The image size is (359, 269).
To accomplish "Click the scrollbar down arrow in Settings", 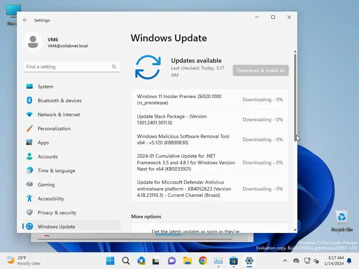I will [x=295, y=230].
